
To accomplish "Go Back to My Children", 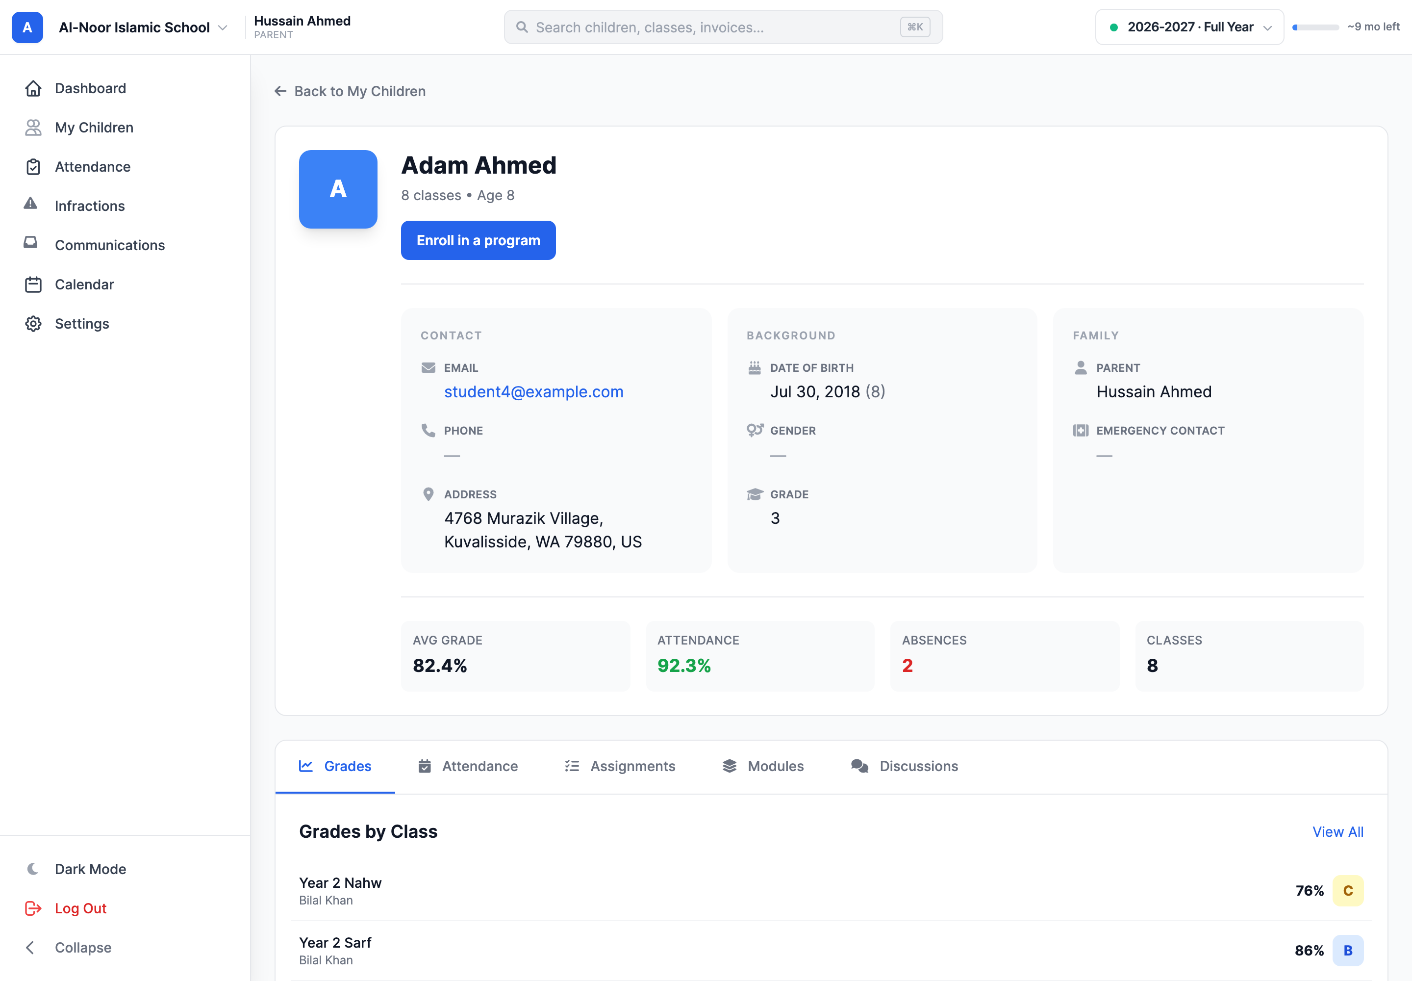I will 350,91.
